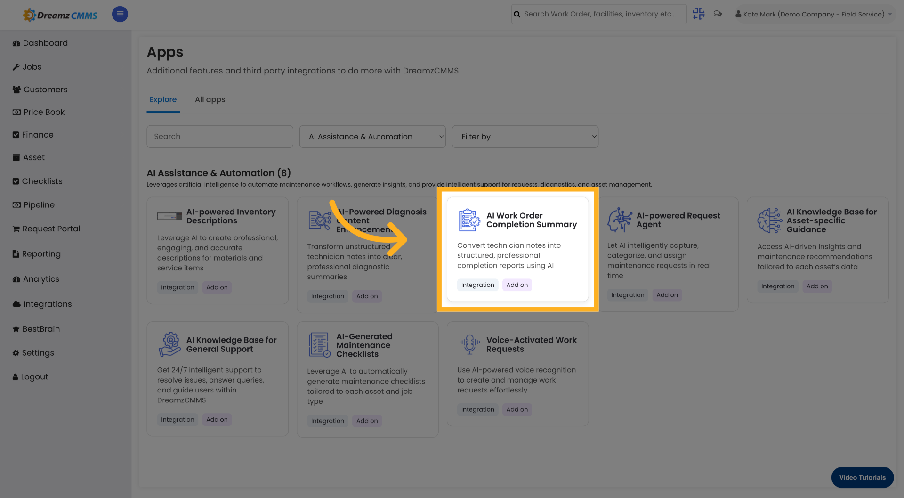Navigate to the Asset section
Screen dimensions: 904x498
point(33,157)
